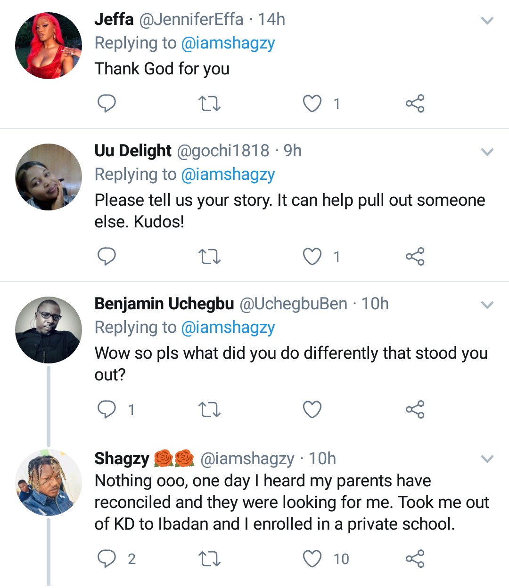Viewport: 509px width, 588px height.
Task: Retweet Uu Delight's tweet
Action: pyautogui.click(x=209, y=257)
